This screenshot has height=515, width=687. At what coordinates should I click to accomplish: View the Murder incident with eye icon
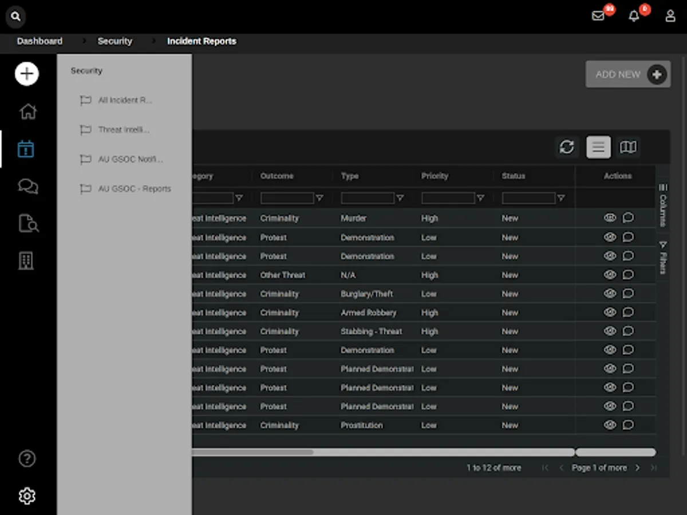(x=610, y=217)
